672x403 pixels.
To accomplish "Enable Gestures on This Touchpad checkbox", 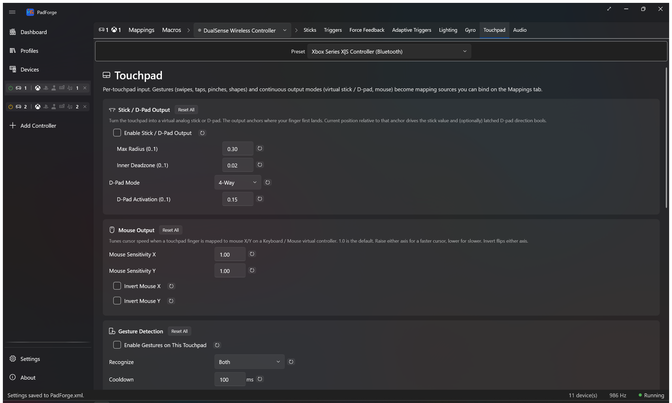I will pyautogui.click(x=117, y=345).
